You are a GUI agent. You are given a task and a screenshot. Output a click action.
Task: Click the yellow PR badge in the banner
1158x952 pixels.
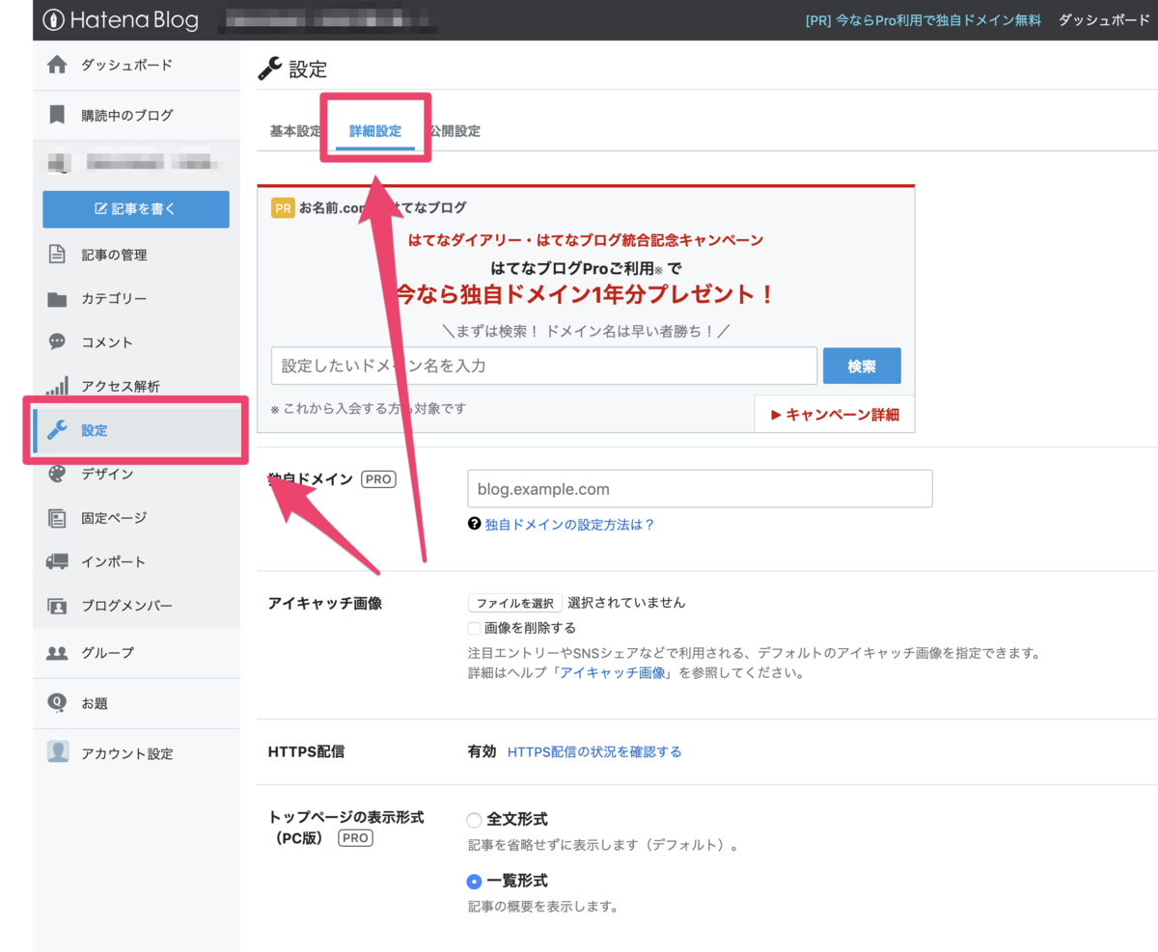pos(283,208)
